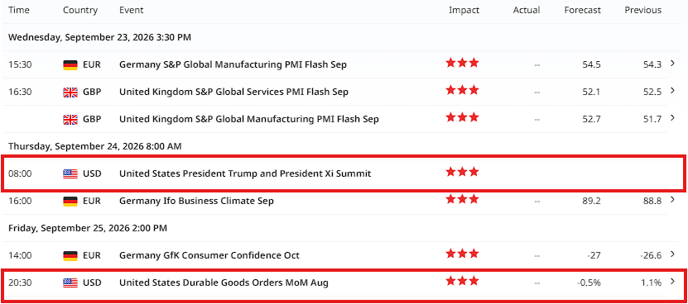Image resolution: width=688 pixels, height=304 pixels.
Task: Open United States President Trump and Xi Summit event
Action: point(245,174)
